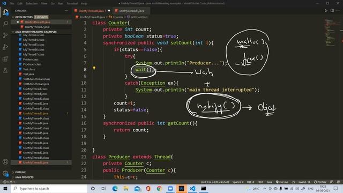Click the ENG language indicator in tray
The height and width of the screenshot is (193, 343).
tap(311, 188)
